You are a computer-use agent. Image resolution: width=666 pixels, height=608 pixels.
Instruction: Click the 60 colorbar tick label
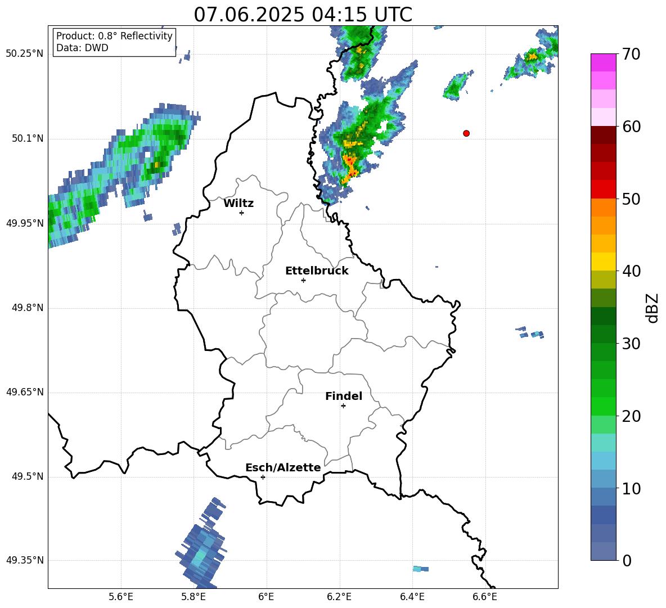pos(631,127)
